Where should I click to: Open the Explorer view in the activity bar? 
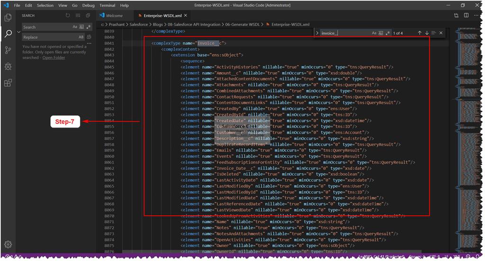(x=8, y=17)
